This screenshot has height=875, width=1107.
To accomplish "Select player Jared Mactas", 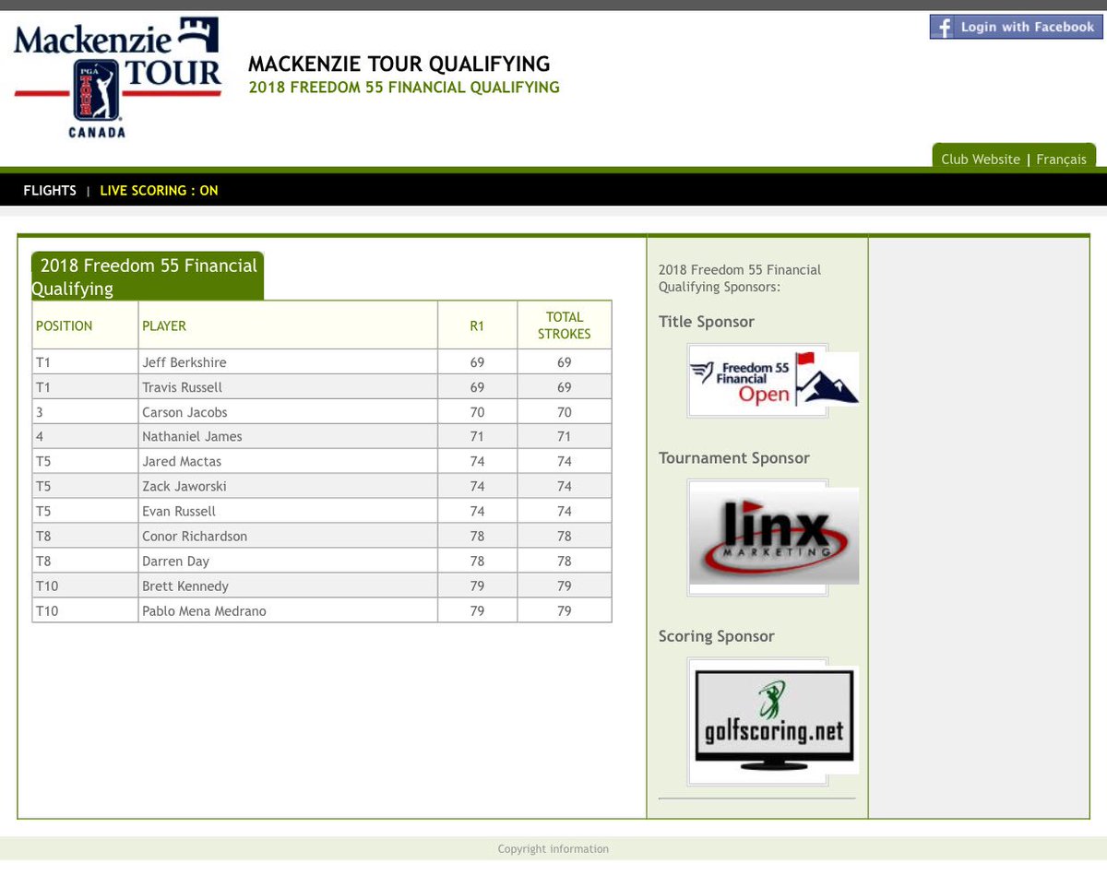I will [182, 461].
